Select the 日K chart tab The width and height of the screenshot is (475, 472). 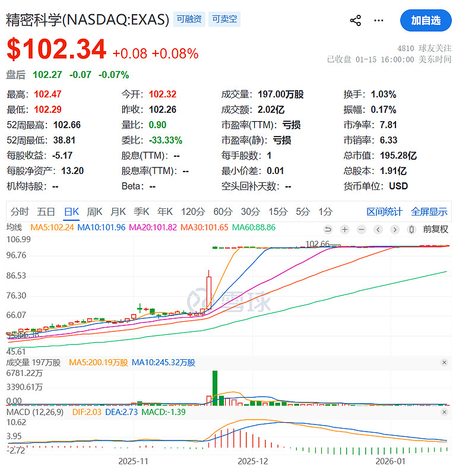(71, 211)
